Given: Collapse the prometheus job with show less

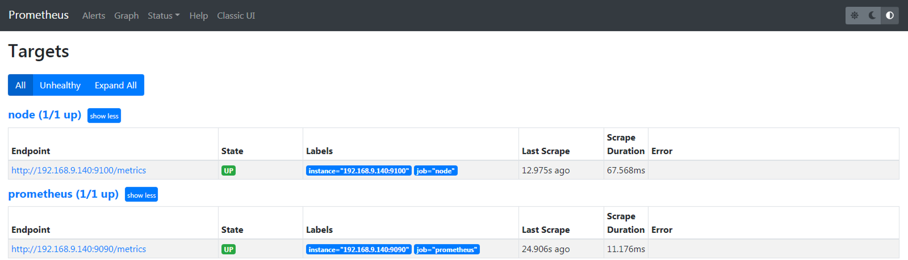Looking at the screenshot, I should click(x=141, y=195).
